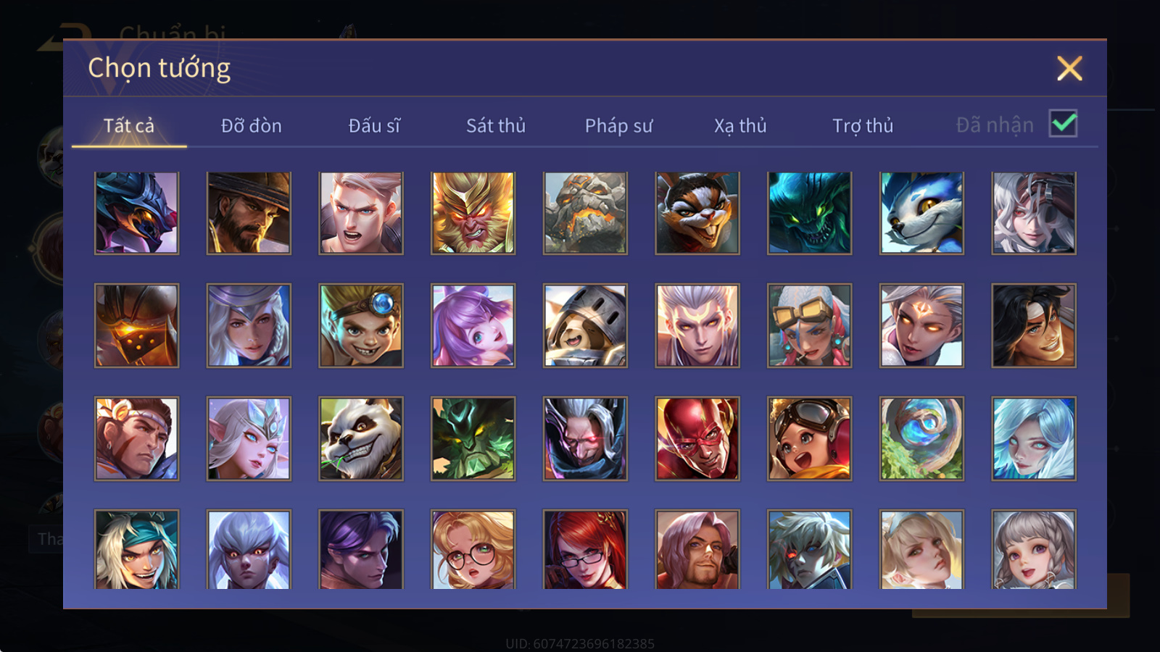This screenshot has width=1160, height=652.
Task: Select the Đấu sĩ tab
Action: [374, 125]
